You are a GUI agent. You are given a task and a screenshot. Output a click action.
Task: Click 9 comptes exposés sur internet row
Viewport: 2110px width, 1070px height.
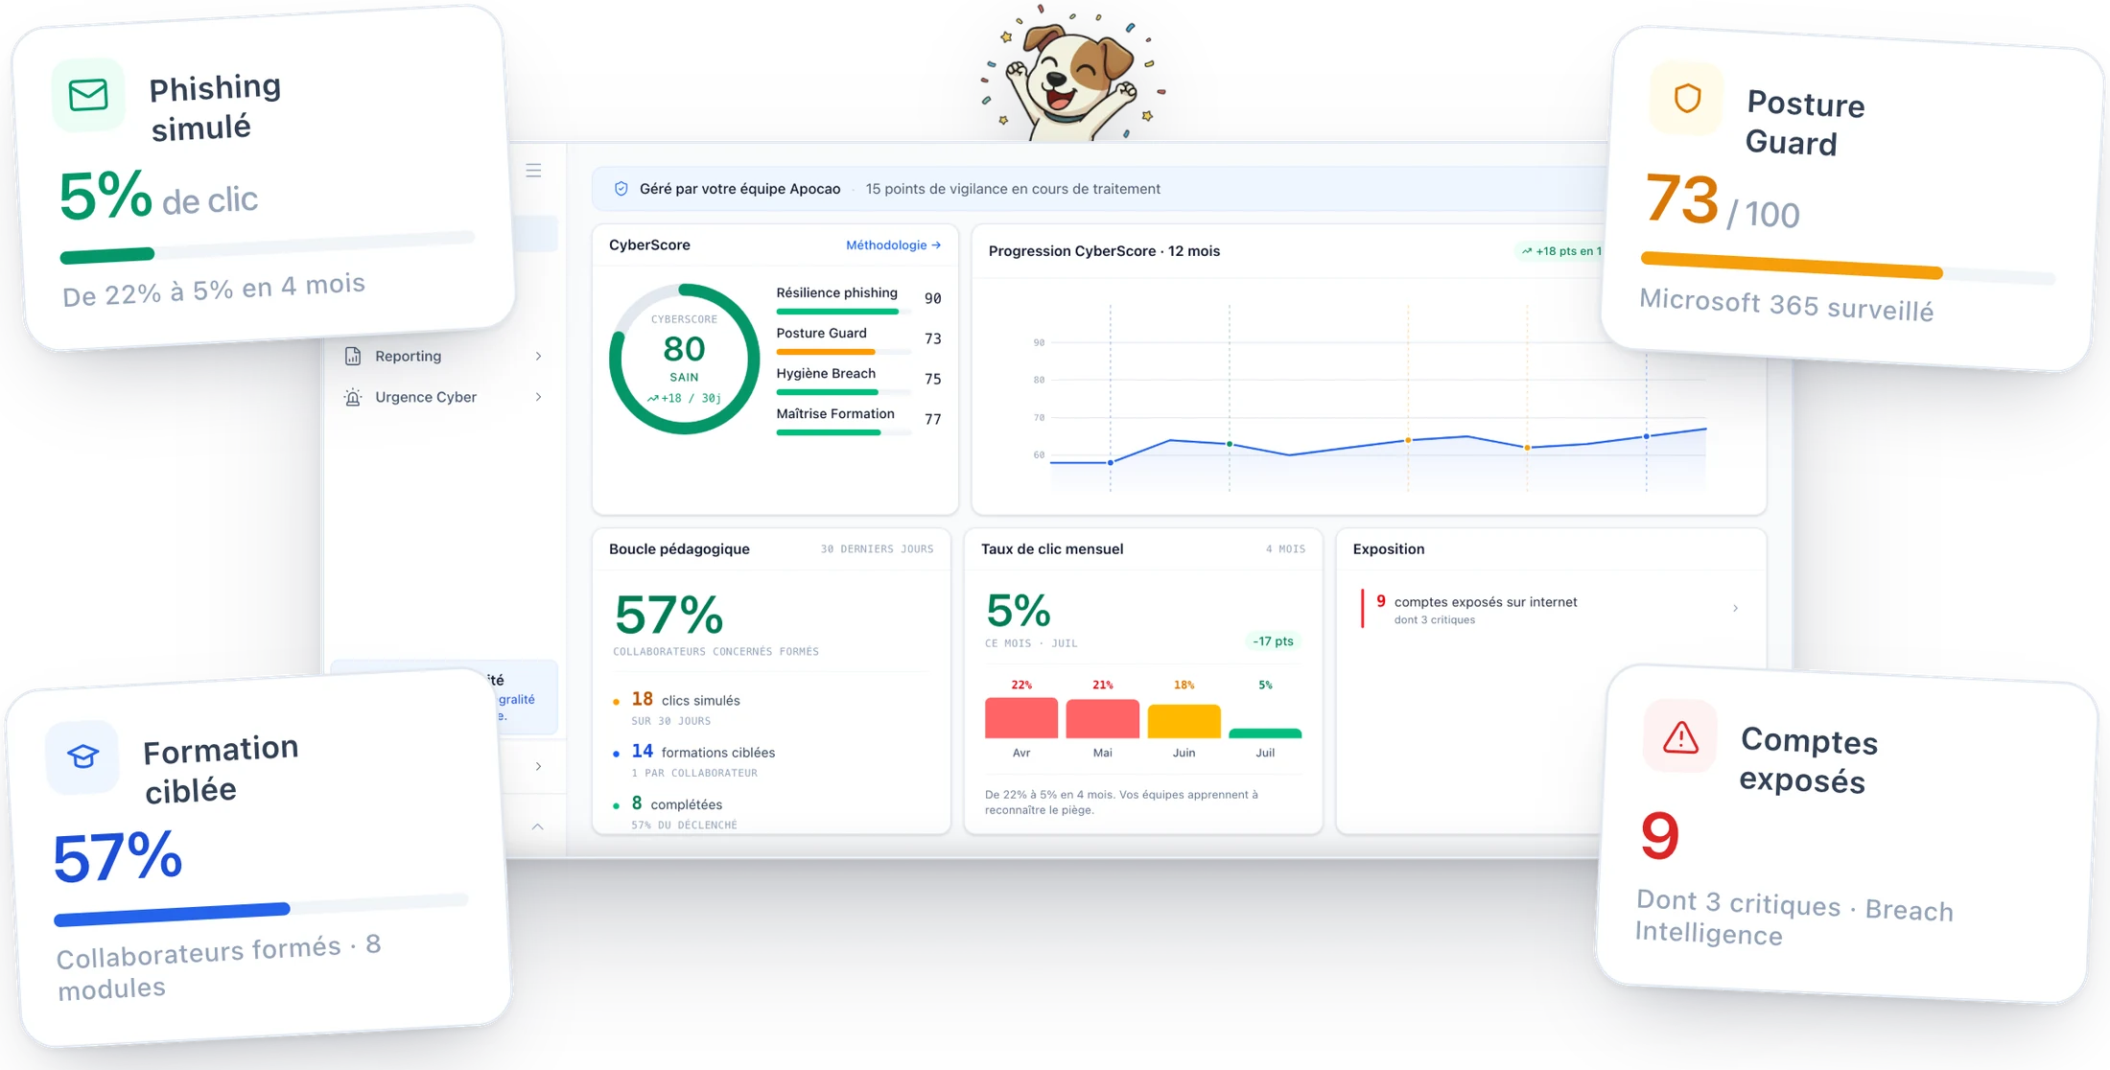pos(1551,609)
